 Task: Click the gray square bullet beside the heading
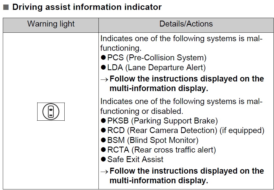tap(6, 7)
